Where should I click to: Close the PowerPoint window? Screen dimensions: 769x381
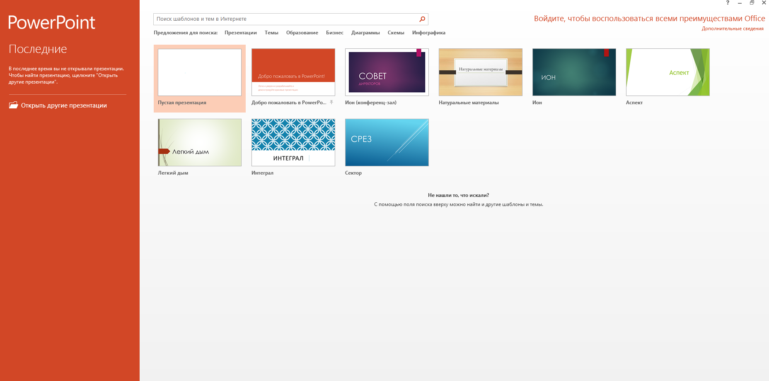click(764, 3)
